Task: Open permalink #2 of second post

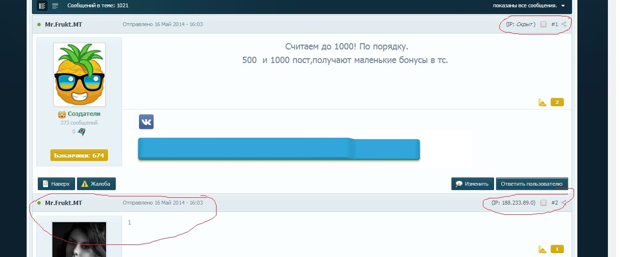Action: (x=555, y=203)
